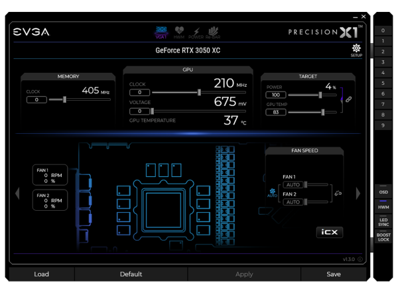Select profile slot 5
Image resolution: width=398 pixels, height=283 pixels.
(x=383, y=83)
